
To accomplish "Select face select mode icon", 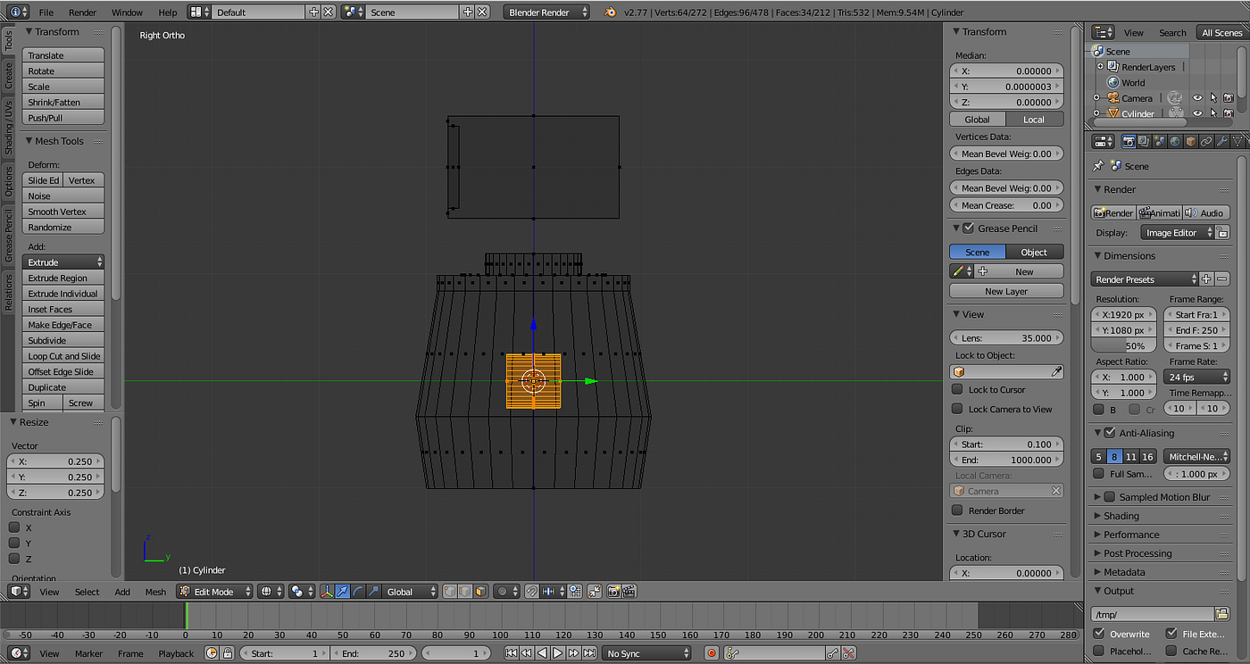I will click(x=480, y=592).
